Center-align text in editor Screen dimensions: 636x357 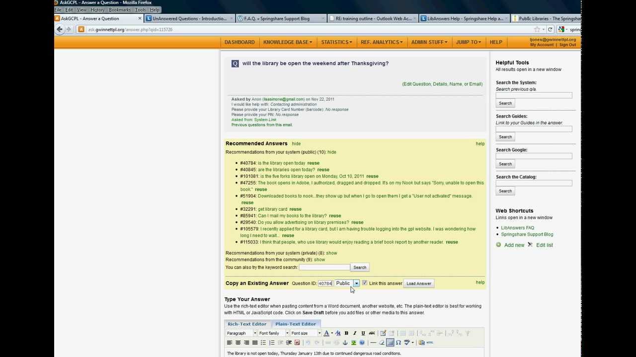tap(238, 343)
